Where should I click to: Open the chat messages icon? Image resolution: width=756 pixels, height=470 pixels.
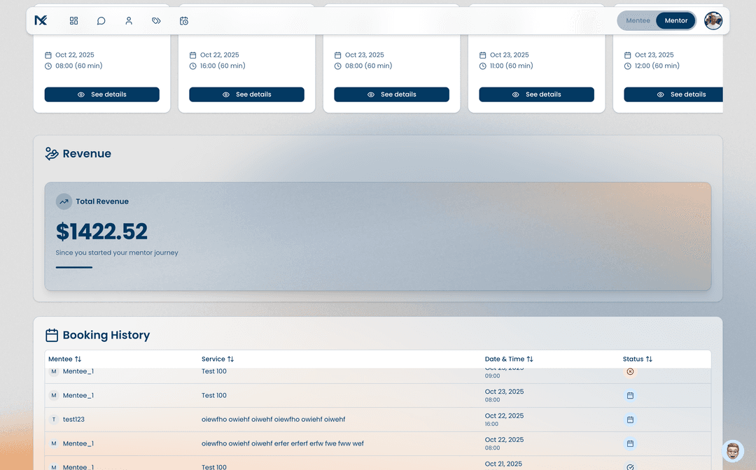click(x=101, y=21)
